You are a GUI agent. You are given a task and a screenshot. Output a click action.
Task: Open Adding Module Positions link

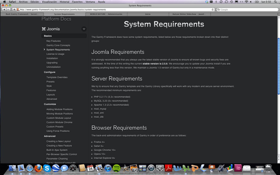pyautogui.click(x=60, y=109)
